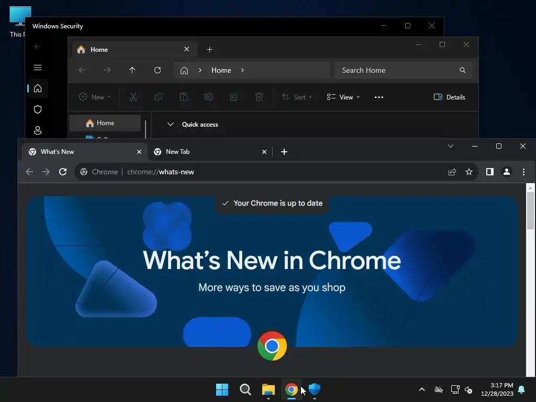Go forward in Chrome navigation
536x402 pixels.
46,172
